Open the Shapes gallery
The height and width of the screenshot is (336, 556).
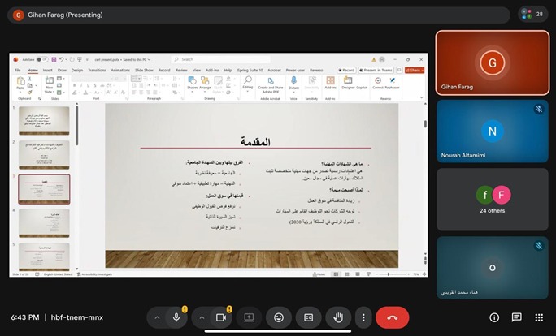click(192, 84)
